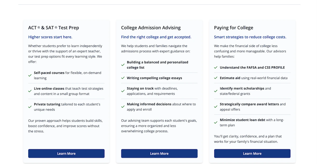The width and height of the screenshot is (317, 164).
Task: Click checkmark beside Writing compelling college essays
Action: tap(123, 78)
